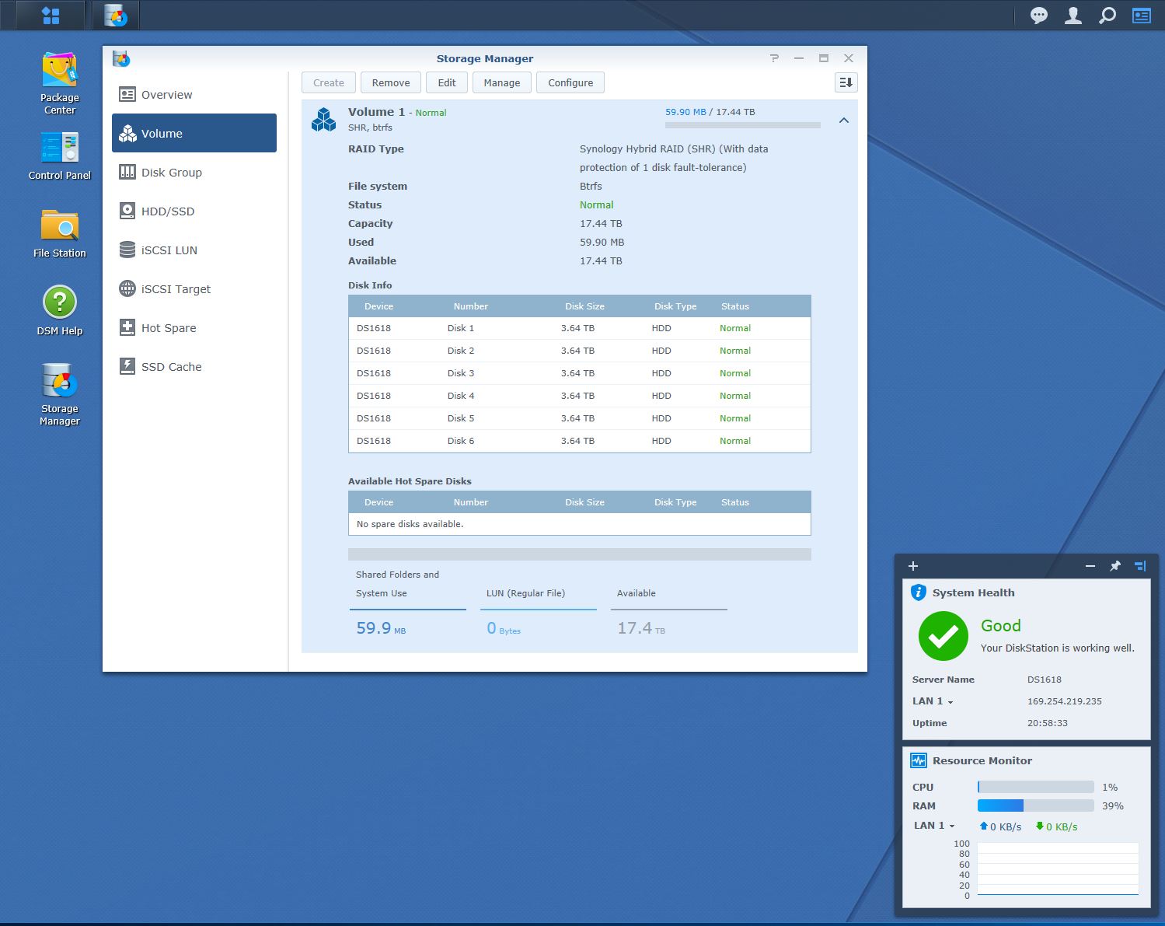
Task: Select HDD/SSD in the sidebar
Action: point(167,211)
